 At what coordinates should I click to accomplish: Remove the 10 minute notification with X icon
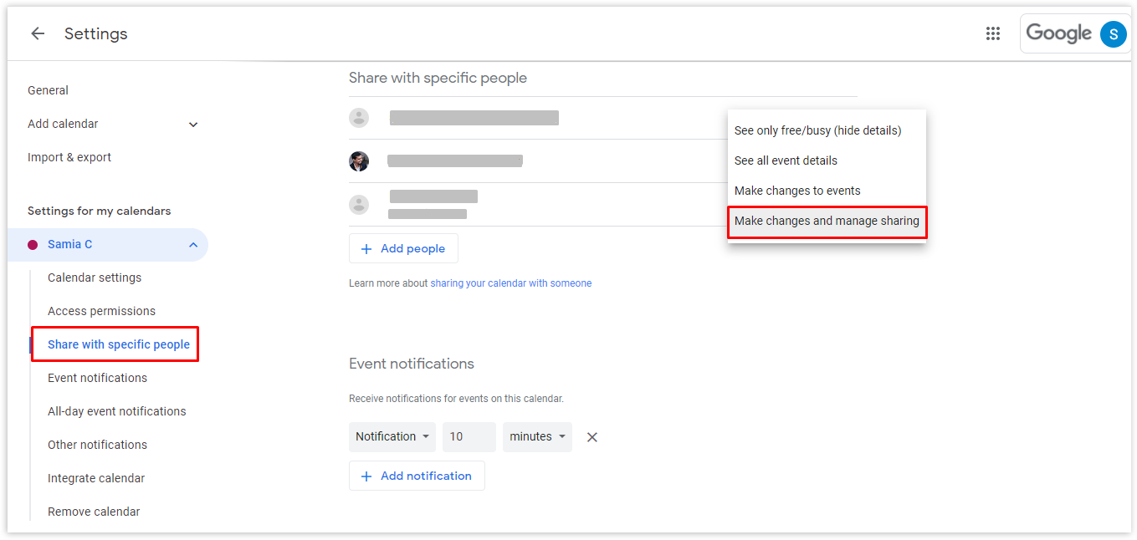tap(592, 437)
